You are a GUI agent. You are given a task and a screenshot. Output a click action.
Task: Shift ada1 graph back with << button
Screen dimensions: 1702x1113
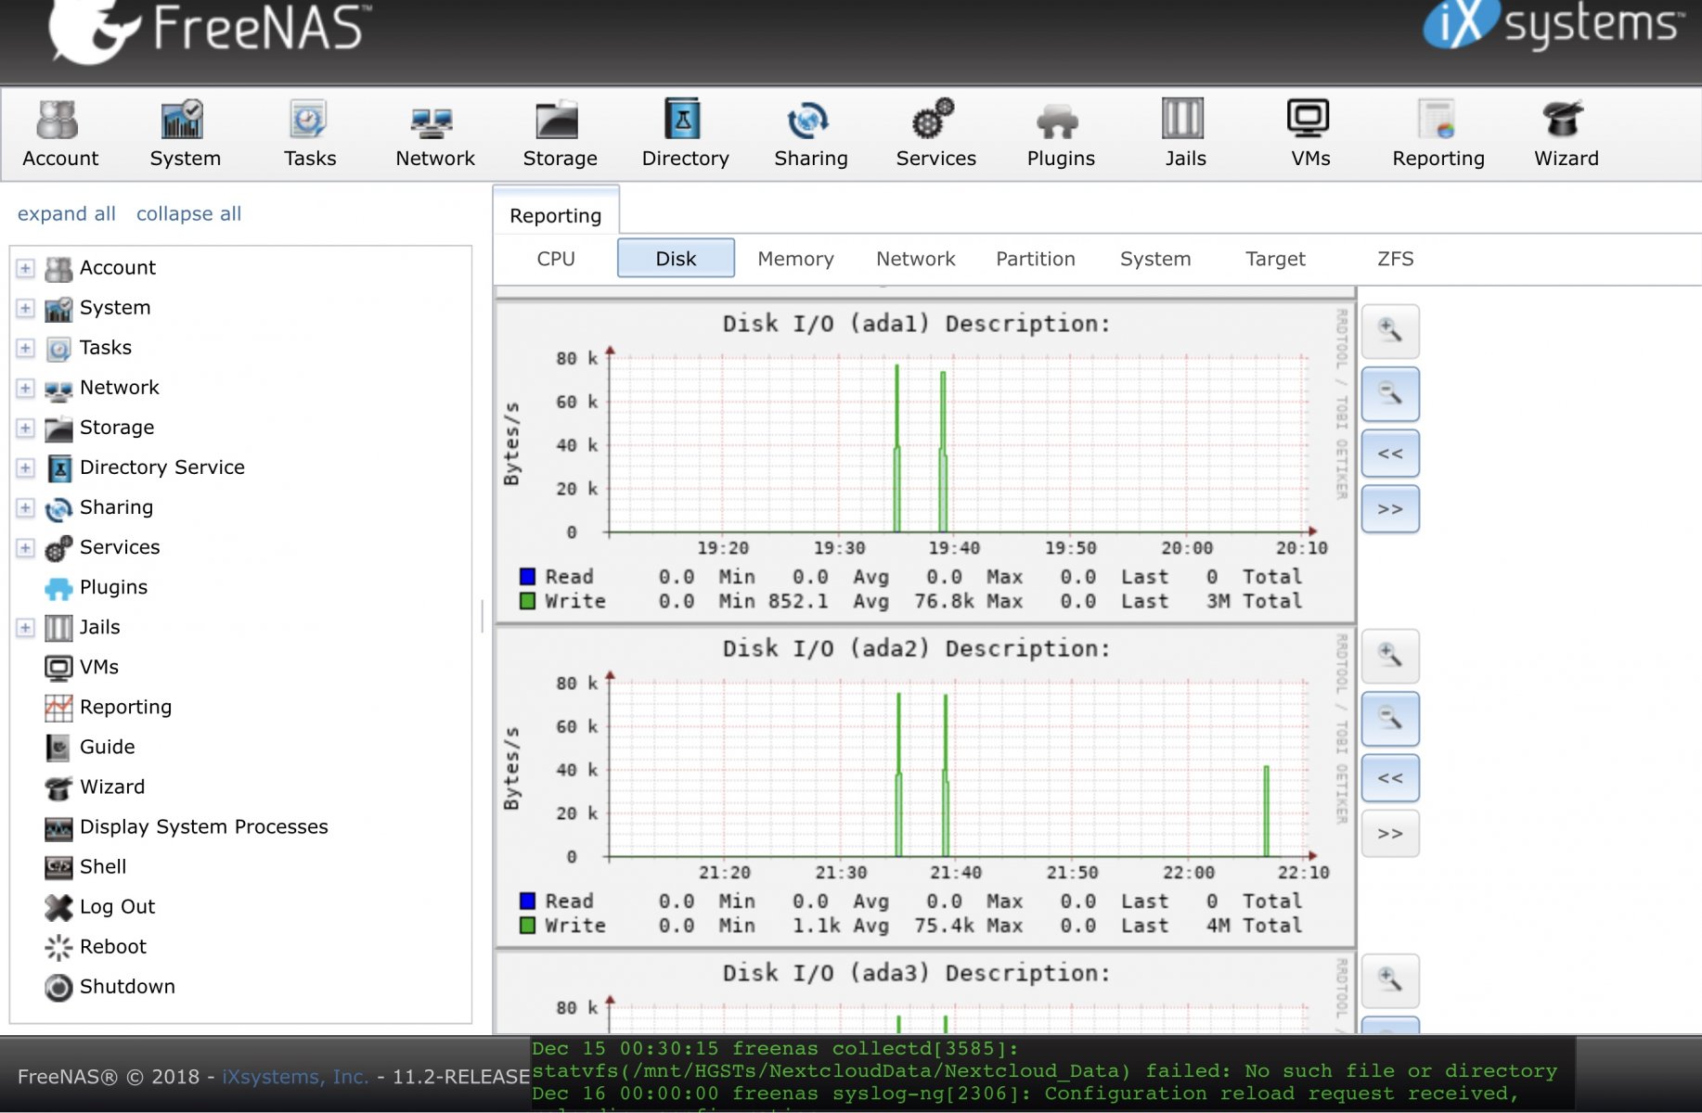pos(1389,454)
